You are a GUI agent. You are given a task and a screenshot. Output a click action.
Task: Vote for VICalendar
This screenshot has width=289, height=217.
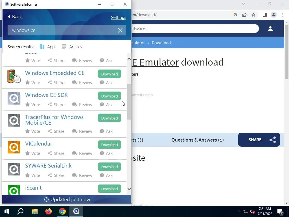click(33, 153)
